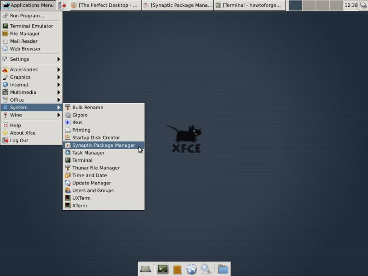This screenshot has height=276, width=368.
Task: Open the magnifier search icon in dock
Action: [206, 269]
